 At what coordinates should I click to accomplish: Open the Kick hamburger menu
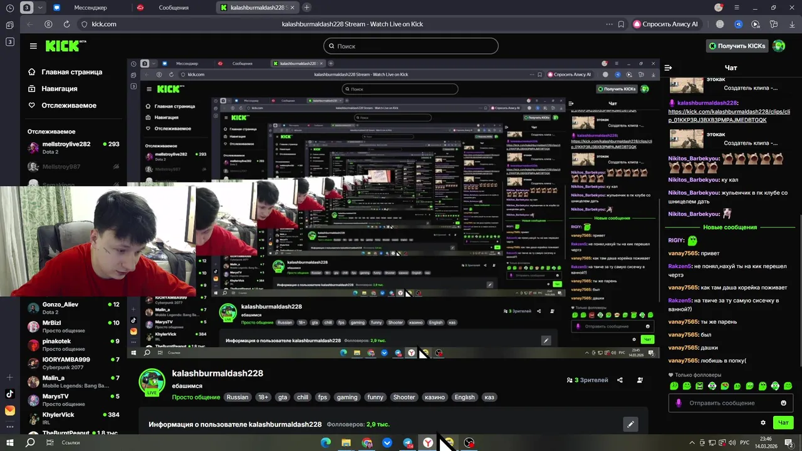click(x=33, y=46)
